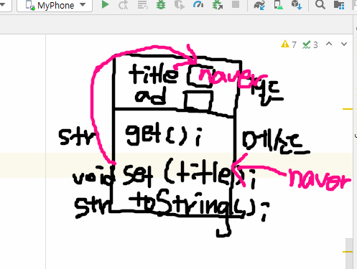Run app with coverage shield icon
This screenshot has height=269, width=357.
(180, 5)
